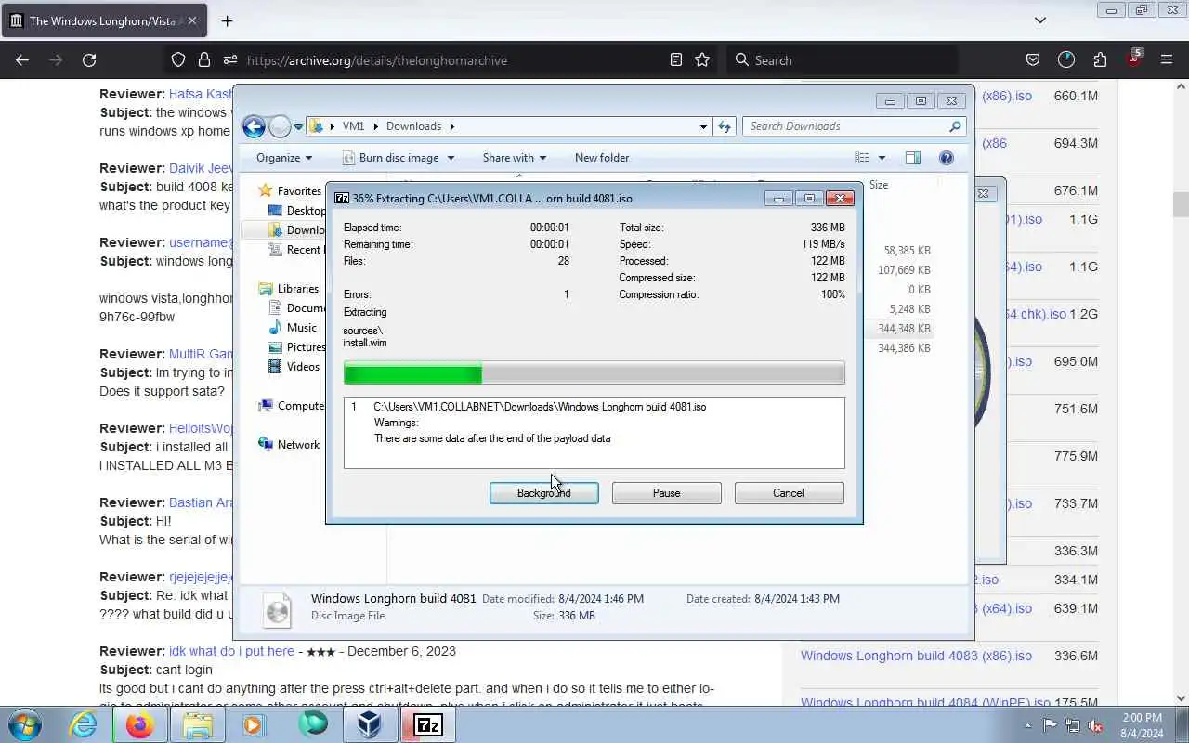This screenshot has width=1189, height=743.
Task: Click Firefox site shield tracking icon
Action: 178,59
